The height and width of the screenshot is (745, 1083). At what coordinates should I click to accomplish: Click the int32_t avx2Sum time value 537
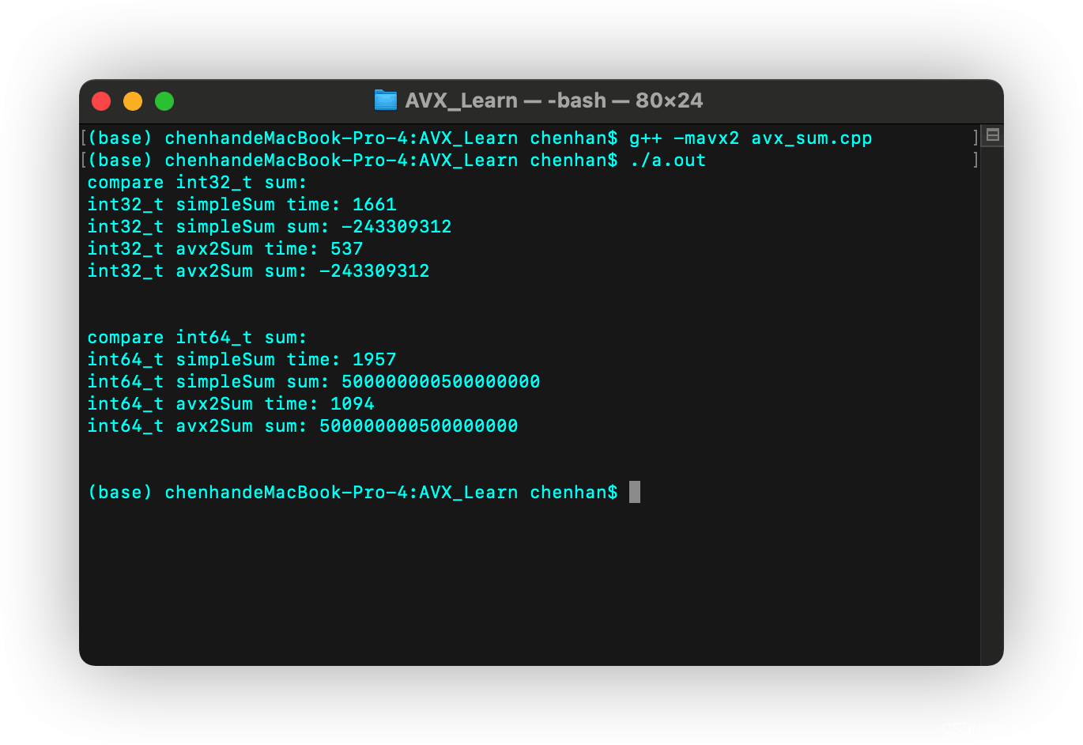tap(346, 249)
